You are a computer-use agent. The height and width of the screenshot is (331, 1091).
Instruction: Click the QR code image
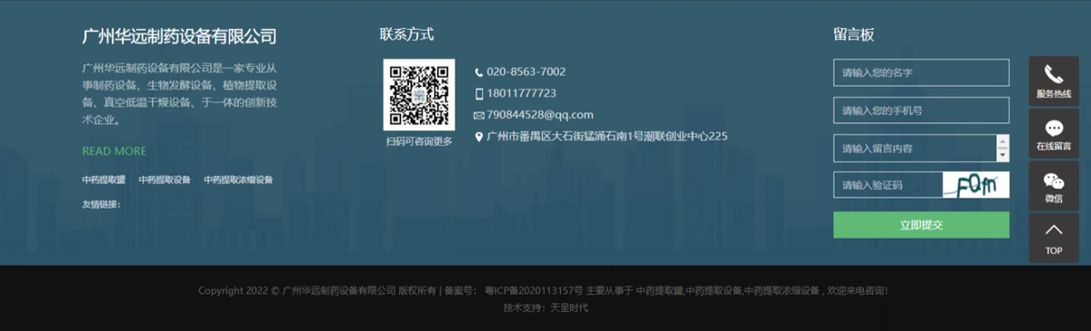(419, 94)
